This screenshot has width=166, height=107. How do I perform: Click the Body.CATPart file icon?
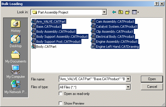coord(33,47)
